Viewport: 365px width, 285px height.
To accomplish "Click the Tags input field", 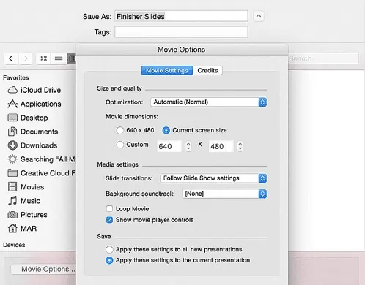I will [x=182, y=32].
